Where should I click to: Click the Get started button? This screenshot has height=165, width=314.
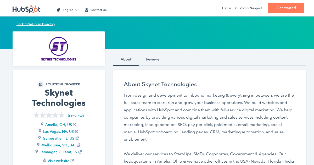coord(286,8)
